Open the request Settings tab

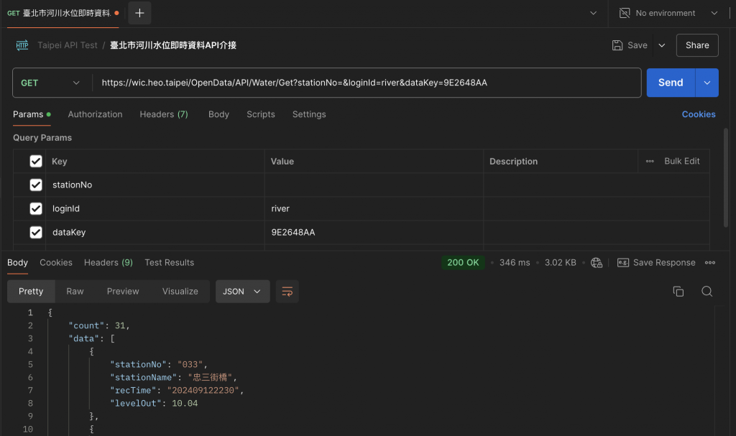point(309,114)
